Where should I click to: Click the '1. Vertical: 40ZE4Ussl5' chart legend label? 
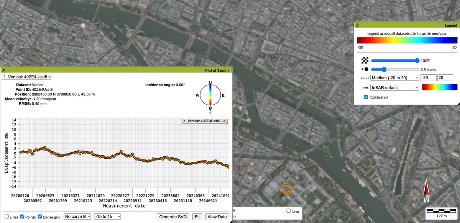click(202, 121)
